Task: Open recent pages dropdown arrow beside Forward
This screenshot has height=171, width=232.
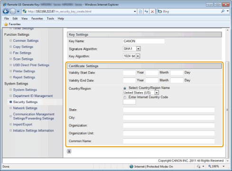Action: (x=18, y=11)
